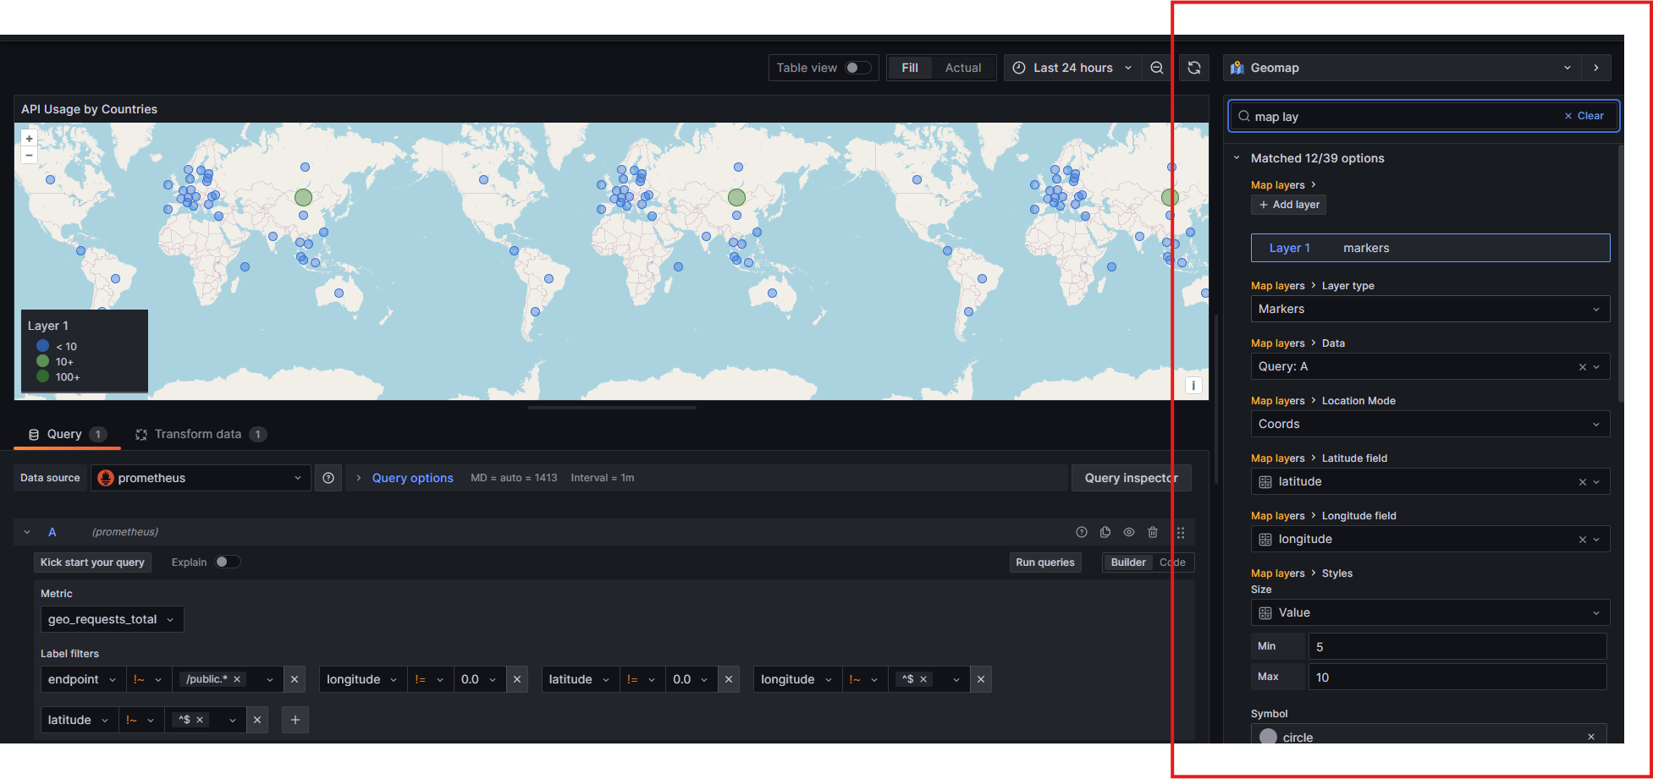Click the Add layer button
Image resolution: width=1653 pixels, height=779 pixels.
point(1288,205)
